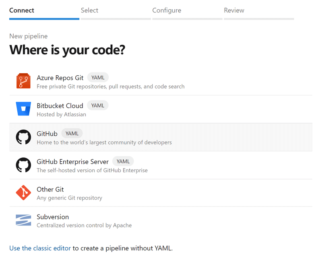Pick the GitHub option label
This screenshot has height=258, width=322.
tap(47, 134)
